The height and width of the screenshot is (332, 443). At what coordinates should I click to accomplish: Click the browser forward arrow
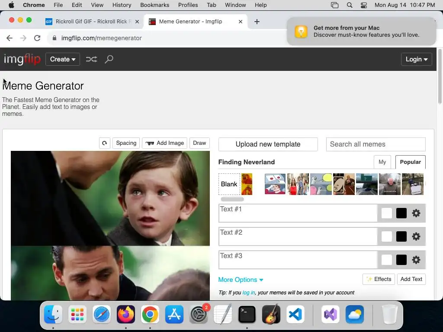click(x=23, y=38)
